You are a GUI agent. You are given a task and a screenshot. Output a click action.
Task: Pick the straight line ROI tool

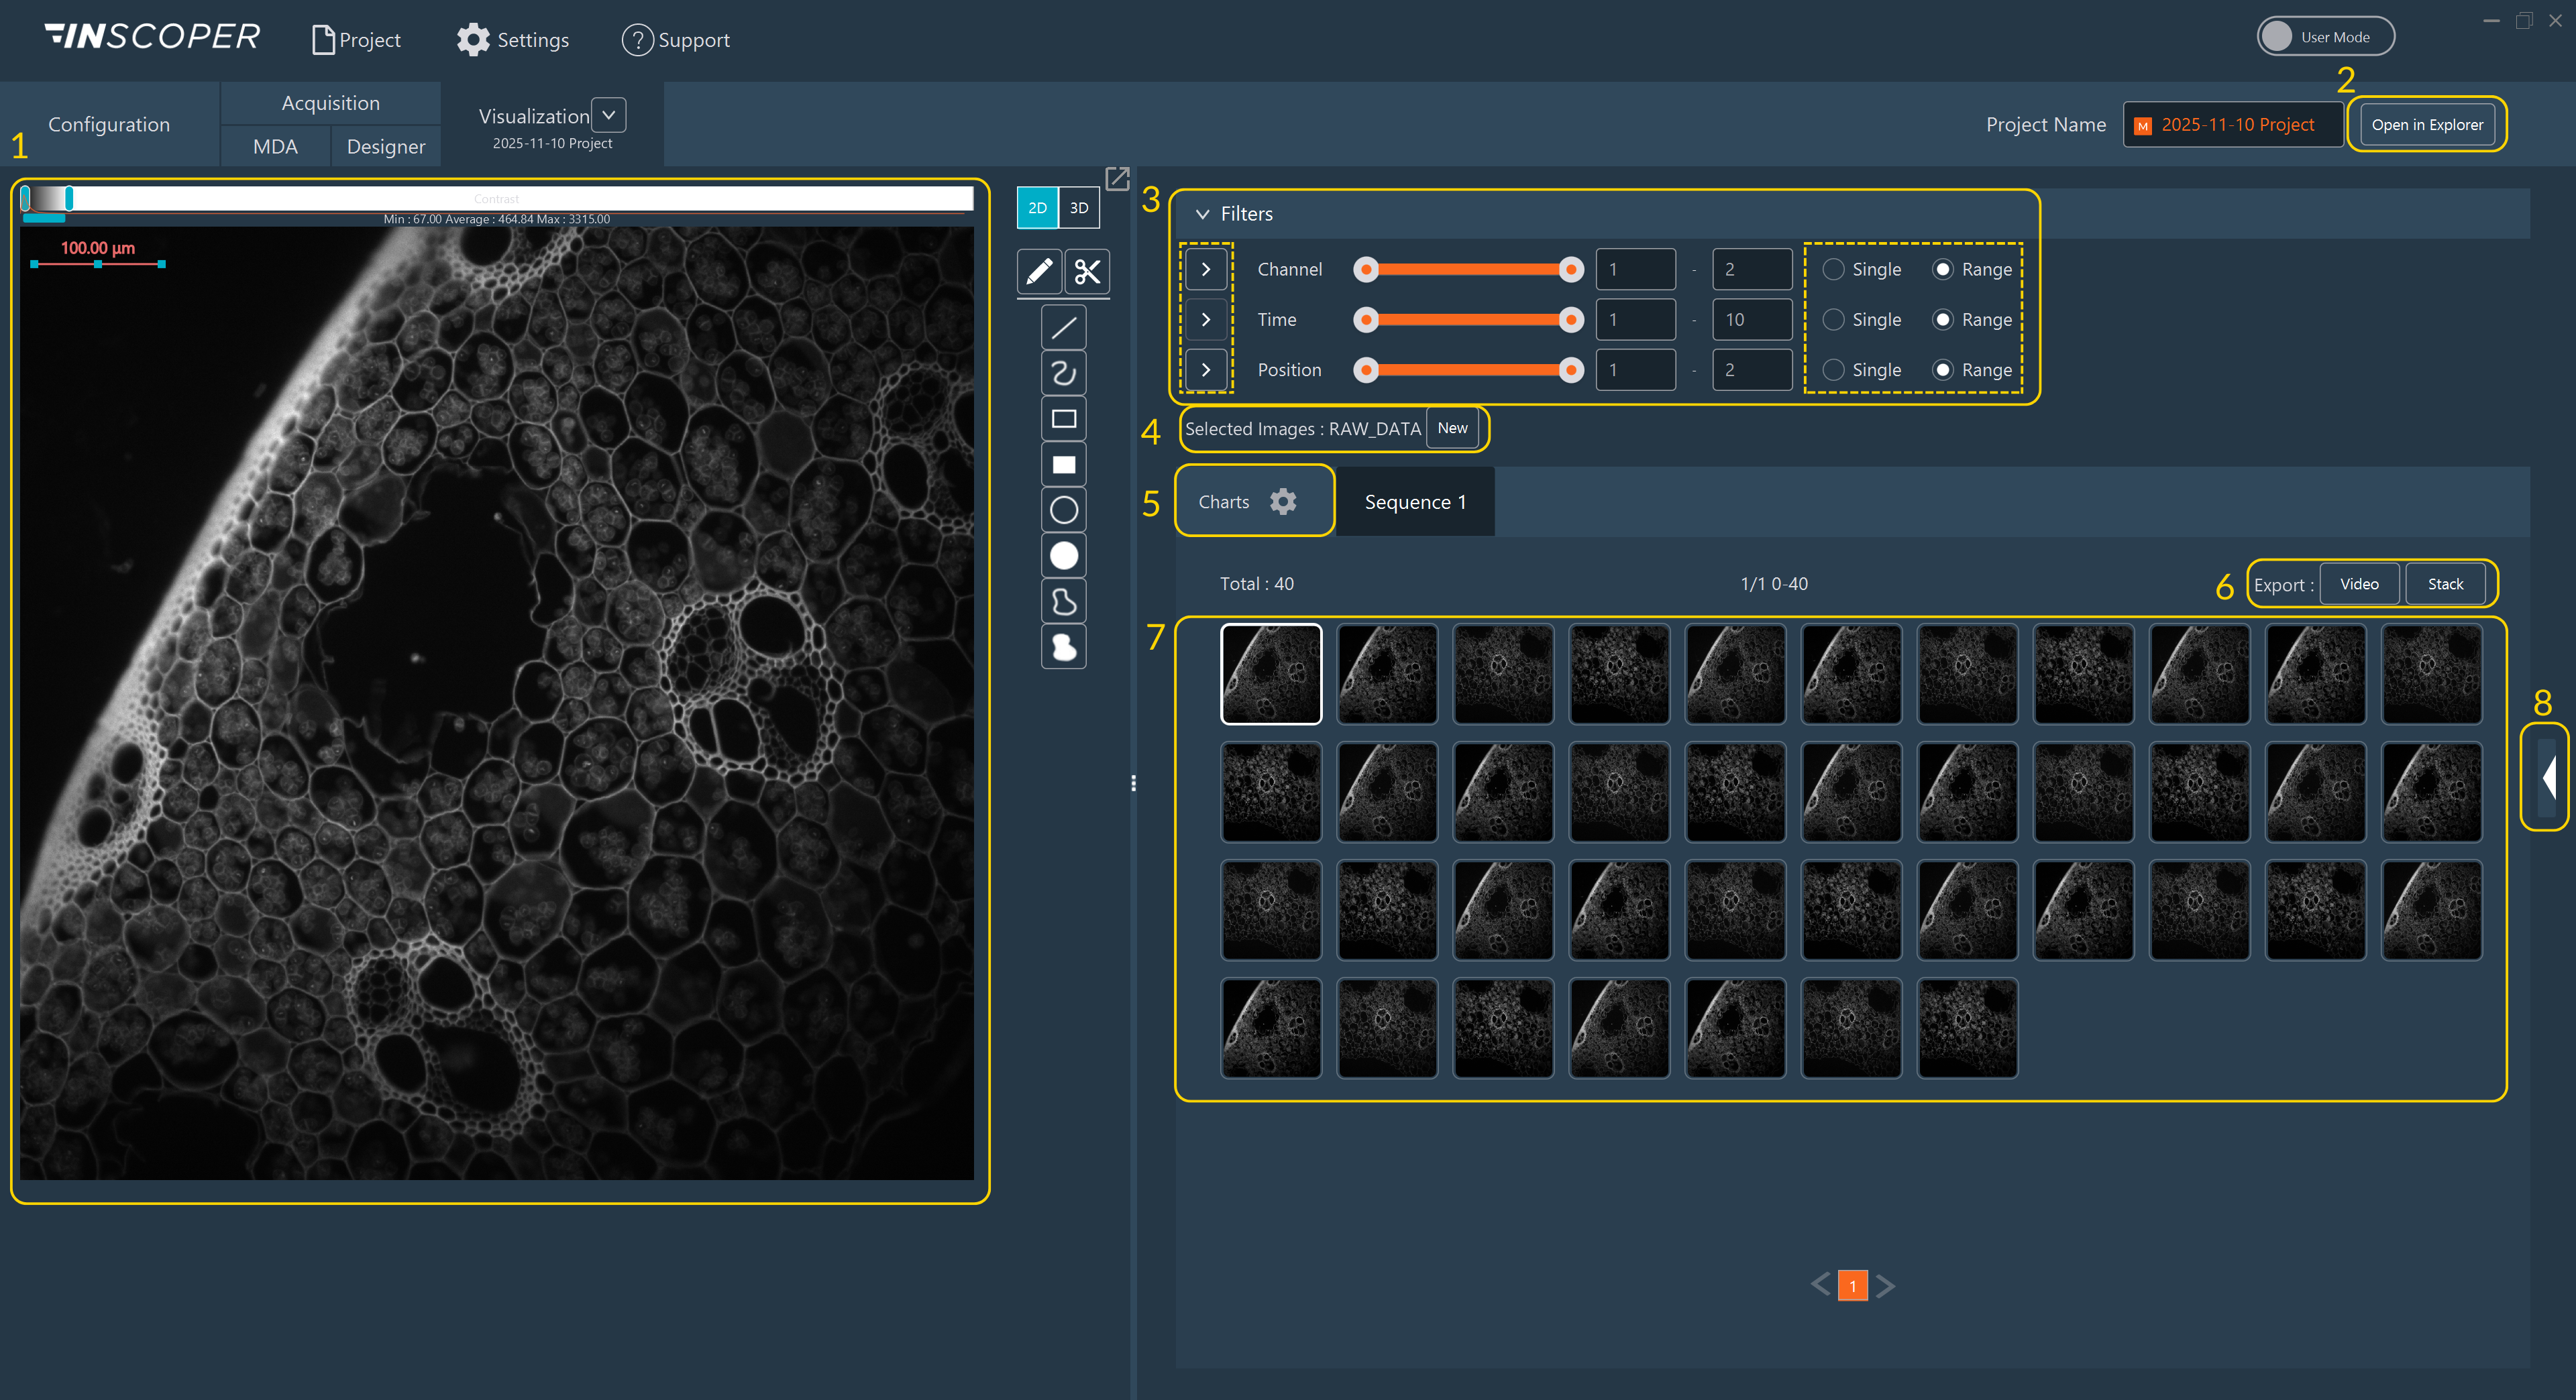(1063, 327)
